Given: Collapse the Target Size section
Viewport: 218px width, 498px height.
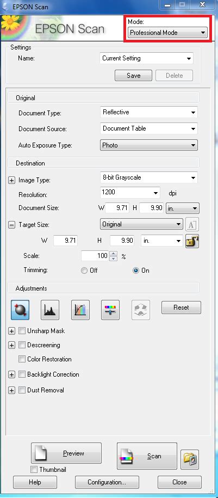Looking at the screenshot, I should [x=11, y=225].
